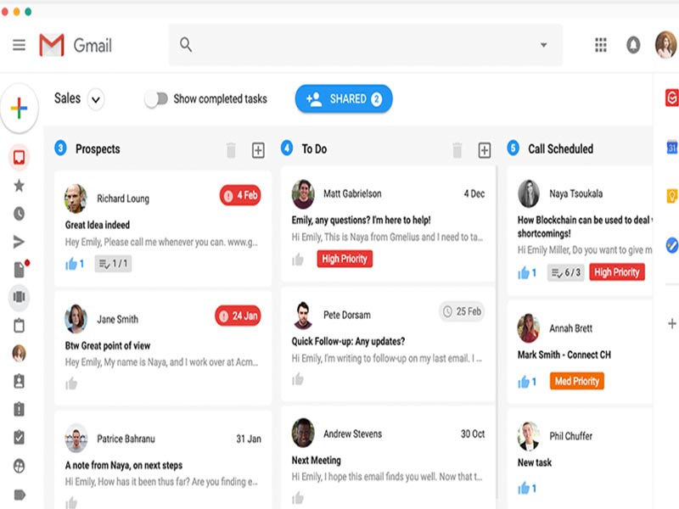The height and width of the screenshot is (509, 679).
Task: Open the Google apps grid
Action: (601, 45)
